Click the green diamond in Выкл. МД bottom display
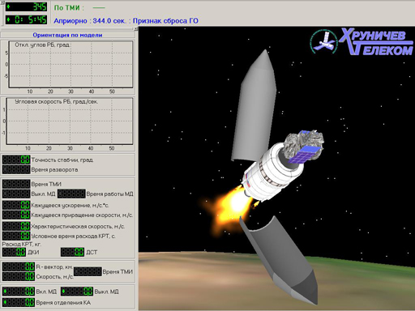415x311 pixels. [64, 292]
